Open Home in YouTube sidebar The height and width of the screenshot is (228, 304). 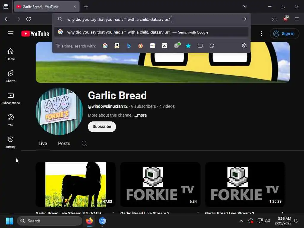click(x=11, y=54)
